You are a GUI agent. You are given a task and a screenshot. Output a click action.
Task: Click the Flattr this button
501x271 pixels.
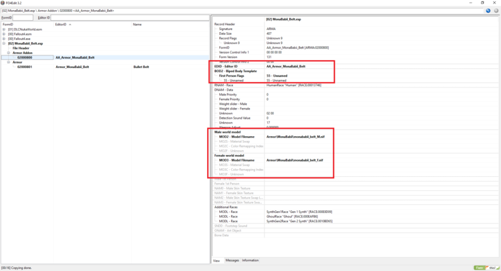tap(486, 268)
